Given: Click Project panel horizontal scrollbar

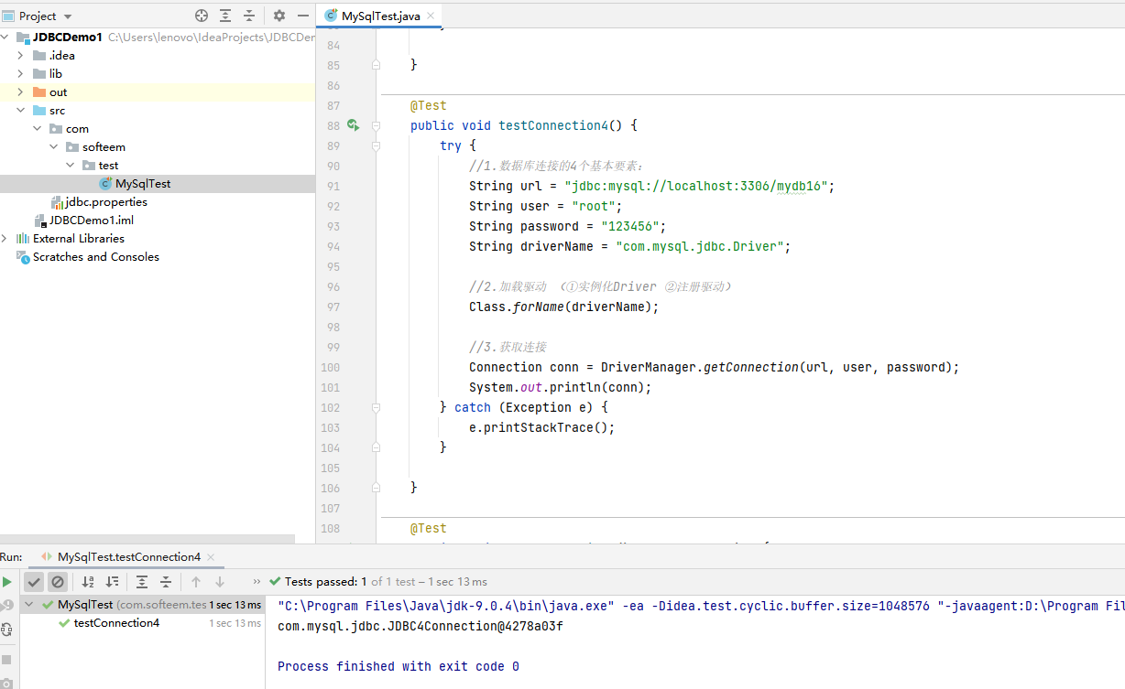Looking at the screenshot, I should (x=147, y=539).
